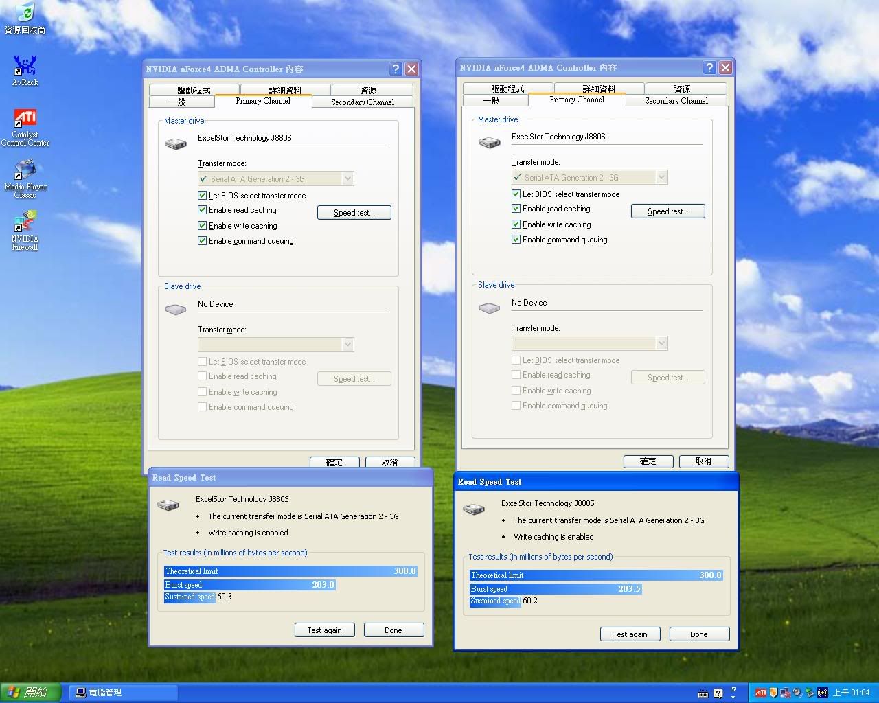Click the drive icon in Speed Test showing 203.5
The image size is (879, 703).
pos(474,509)
